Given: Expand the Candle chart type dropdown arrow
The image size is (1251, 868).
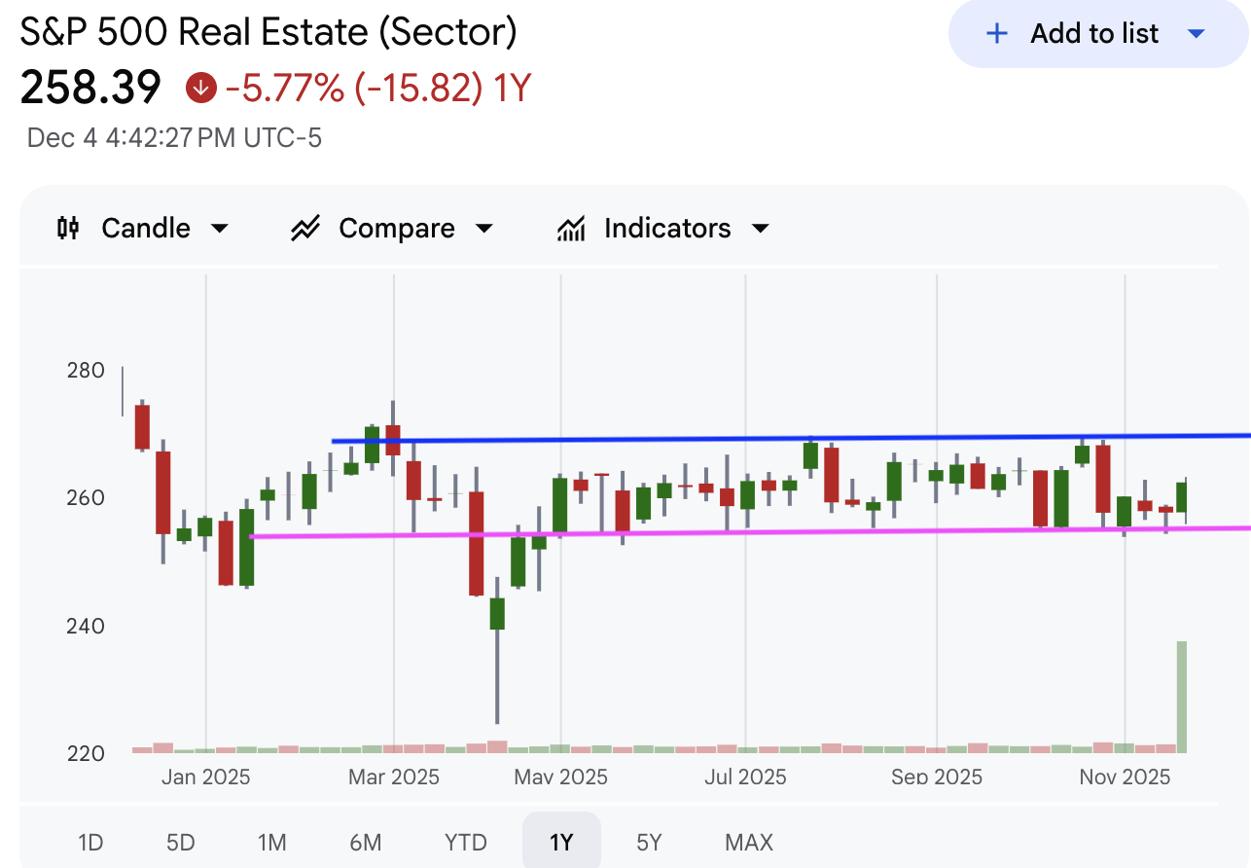Looking at the screenshot, I should (220, 229).
